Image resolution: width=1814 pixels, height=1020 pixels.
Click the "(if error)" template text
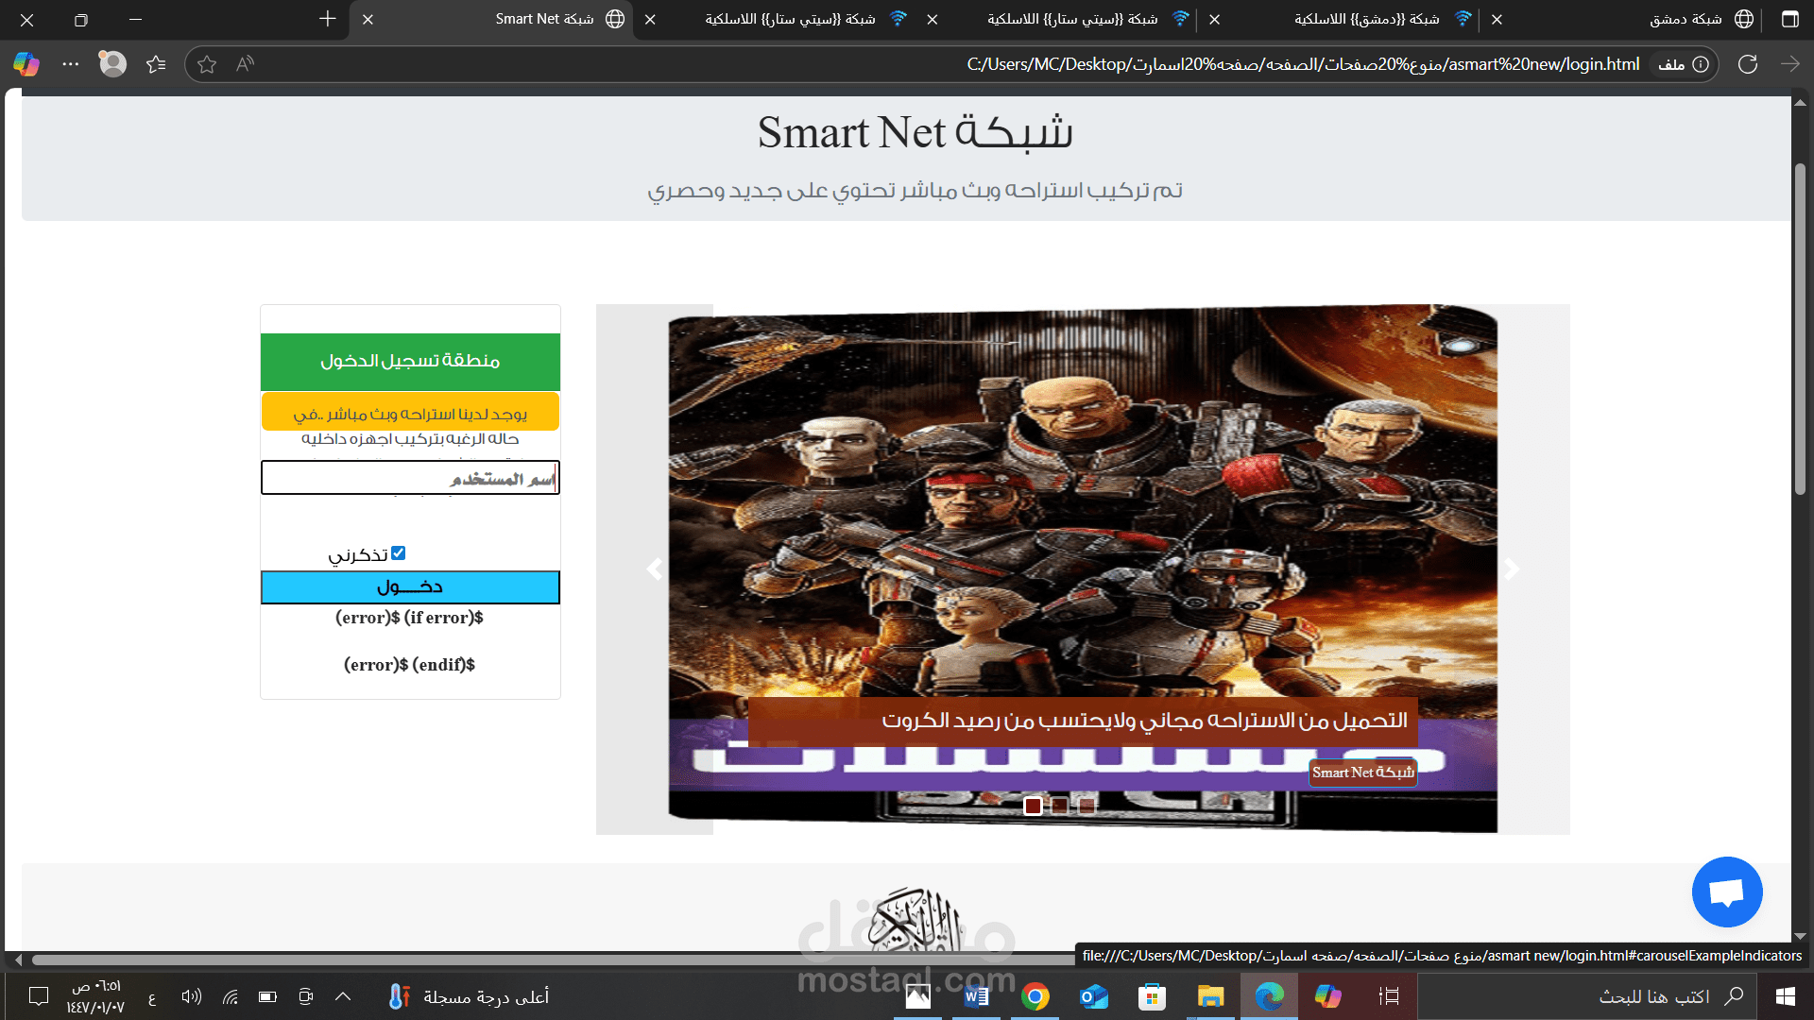point(443,618)
